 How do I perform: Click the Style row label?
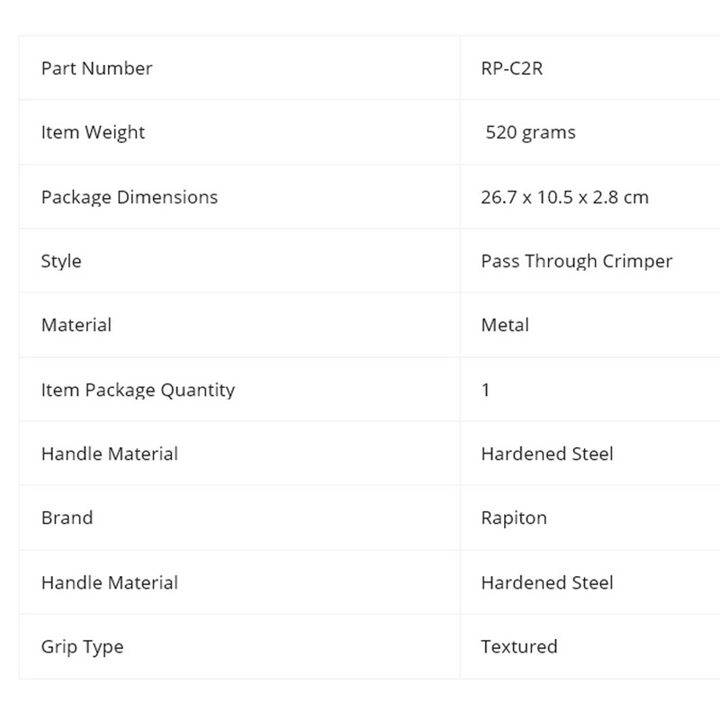[61, 261]
